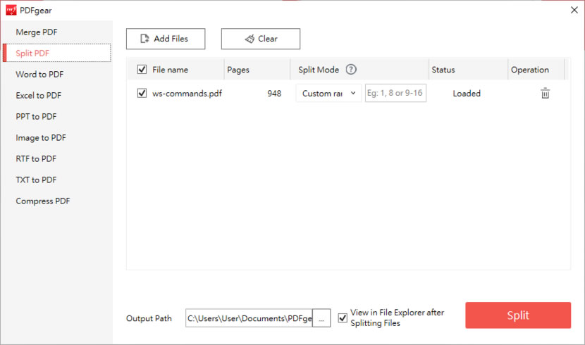The height and width of the screenshot is (345, 585).
Task: Click the Loaded status text
Action: pyautogui.click(x=467, y=94)
